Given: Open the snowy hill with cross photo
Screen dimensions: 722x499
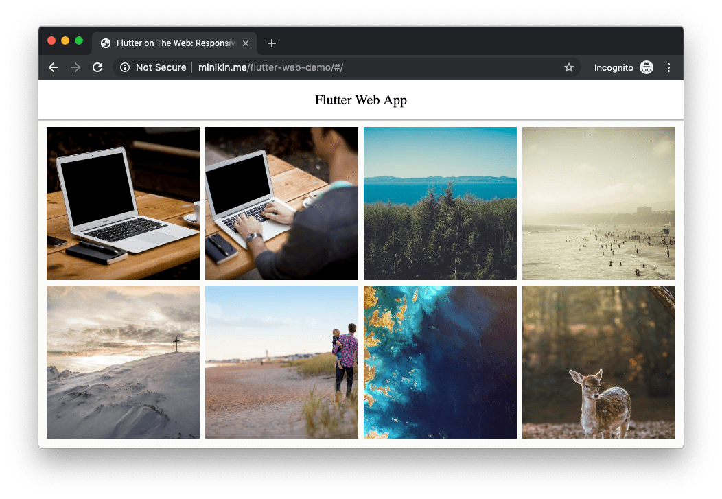Looking at the screenshot, I should pos(123,362).
